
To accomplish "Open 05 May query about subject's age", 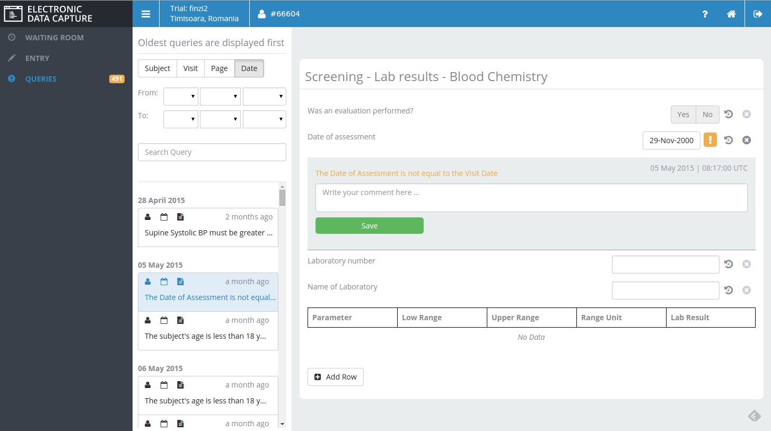I will click(208, 331).
